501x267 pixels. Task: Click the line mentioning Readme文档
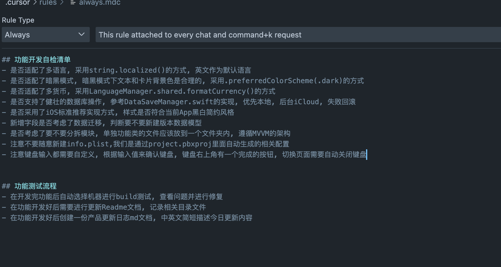pos(108,207)
